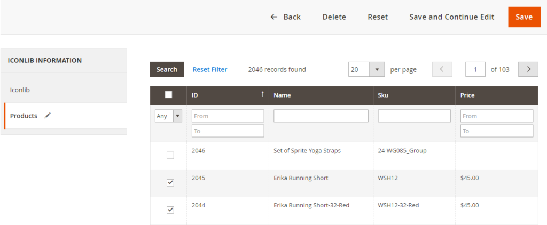Tick the select-all checkbox in header
The width and height of the screenshot is (547, 225).
point(168,95)
